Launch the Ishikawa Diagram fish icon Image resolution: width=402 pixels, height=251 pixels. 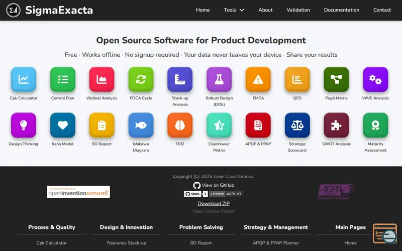click(x=141, y=125)
